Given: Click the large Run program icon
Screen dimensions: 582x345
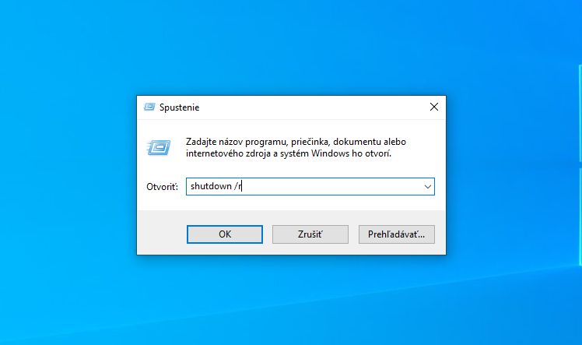Looking at the screenshot, I should click(159, 148).
